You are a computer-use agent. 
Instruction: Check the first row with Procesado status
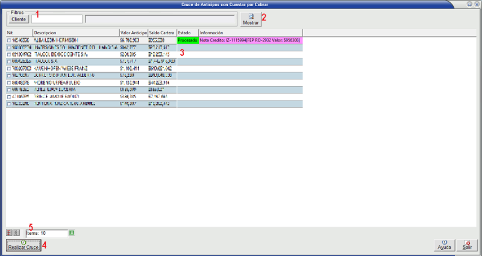pos(8,40)
